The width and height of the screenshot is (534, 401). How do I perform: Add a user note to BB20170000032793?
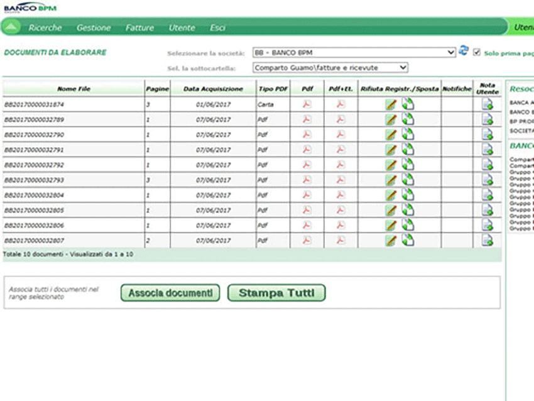(x=487, y=180)
